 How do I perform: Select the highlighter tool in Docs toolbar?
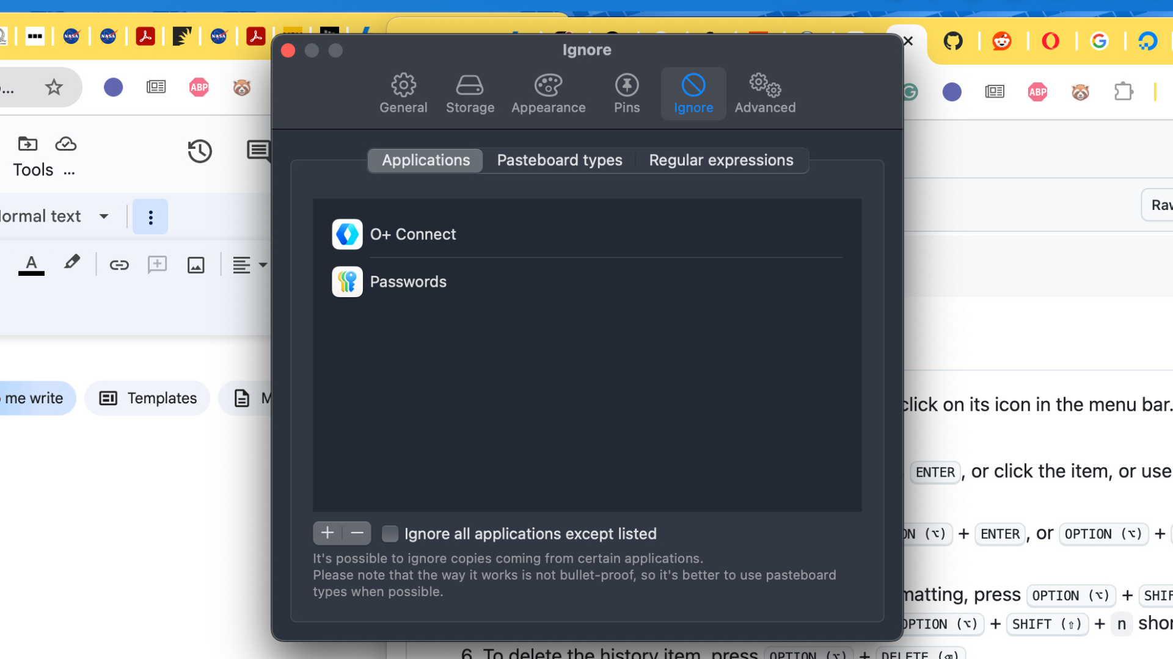tap(71, 263)
